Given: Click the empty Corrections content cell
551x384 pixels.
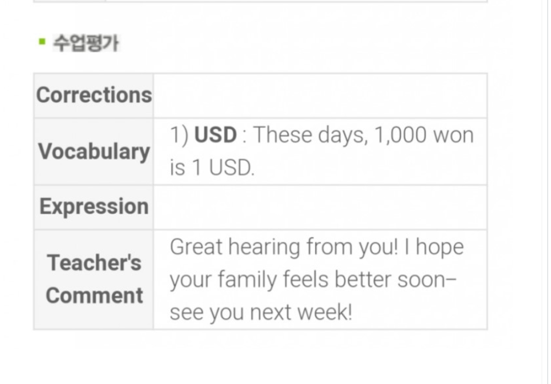Looking at the screenshot, I should (x=320, y=96).
